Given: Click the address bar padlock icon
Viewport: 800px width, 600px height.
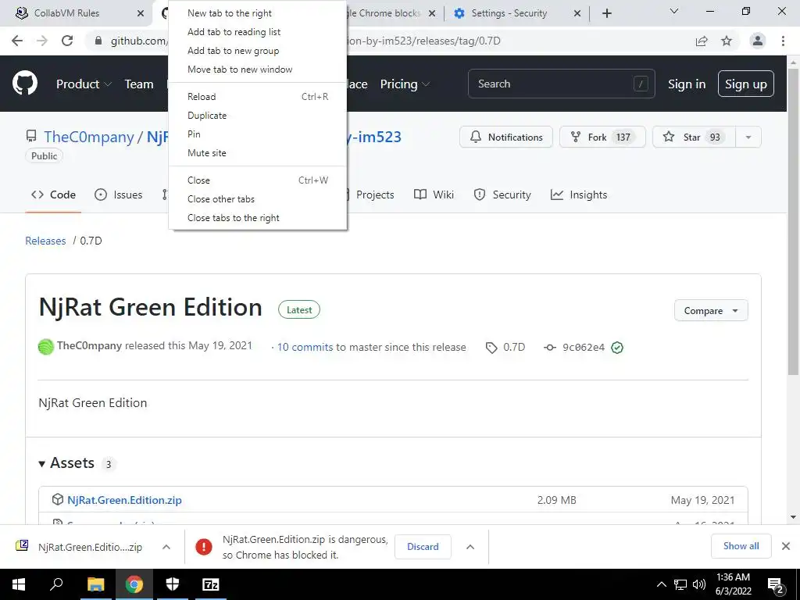Looking at the screenshot, I should pyautogui.click(x=98, y=41).
